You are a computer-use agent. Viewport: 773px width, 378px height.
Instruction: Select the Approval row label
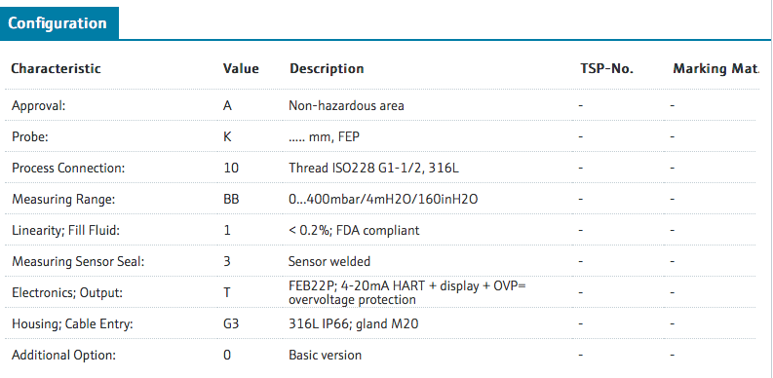(38, 106)
